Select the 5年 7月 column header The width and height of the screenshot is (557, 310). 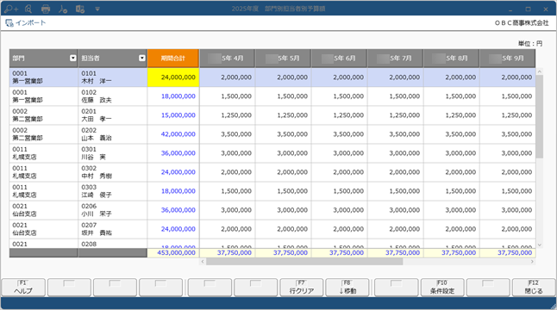396,59
